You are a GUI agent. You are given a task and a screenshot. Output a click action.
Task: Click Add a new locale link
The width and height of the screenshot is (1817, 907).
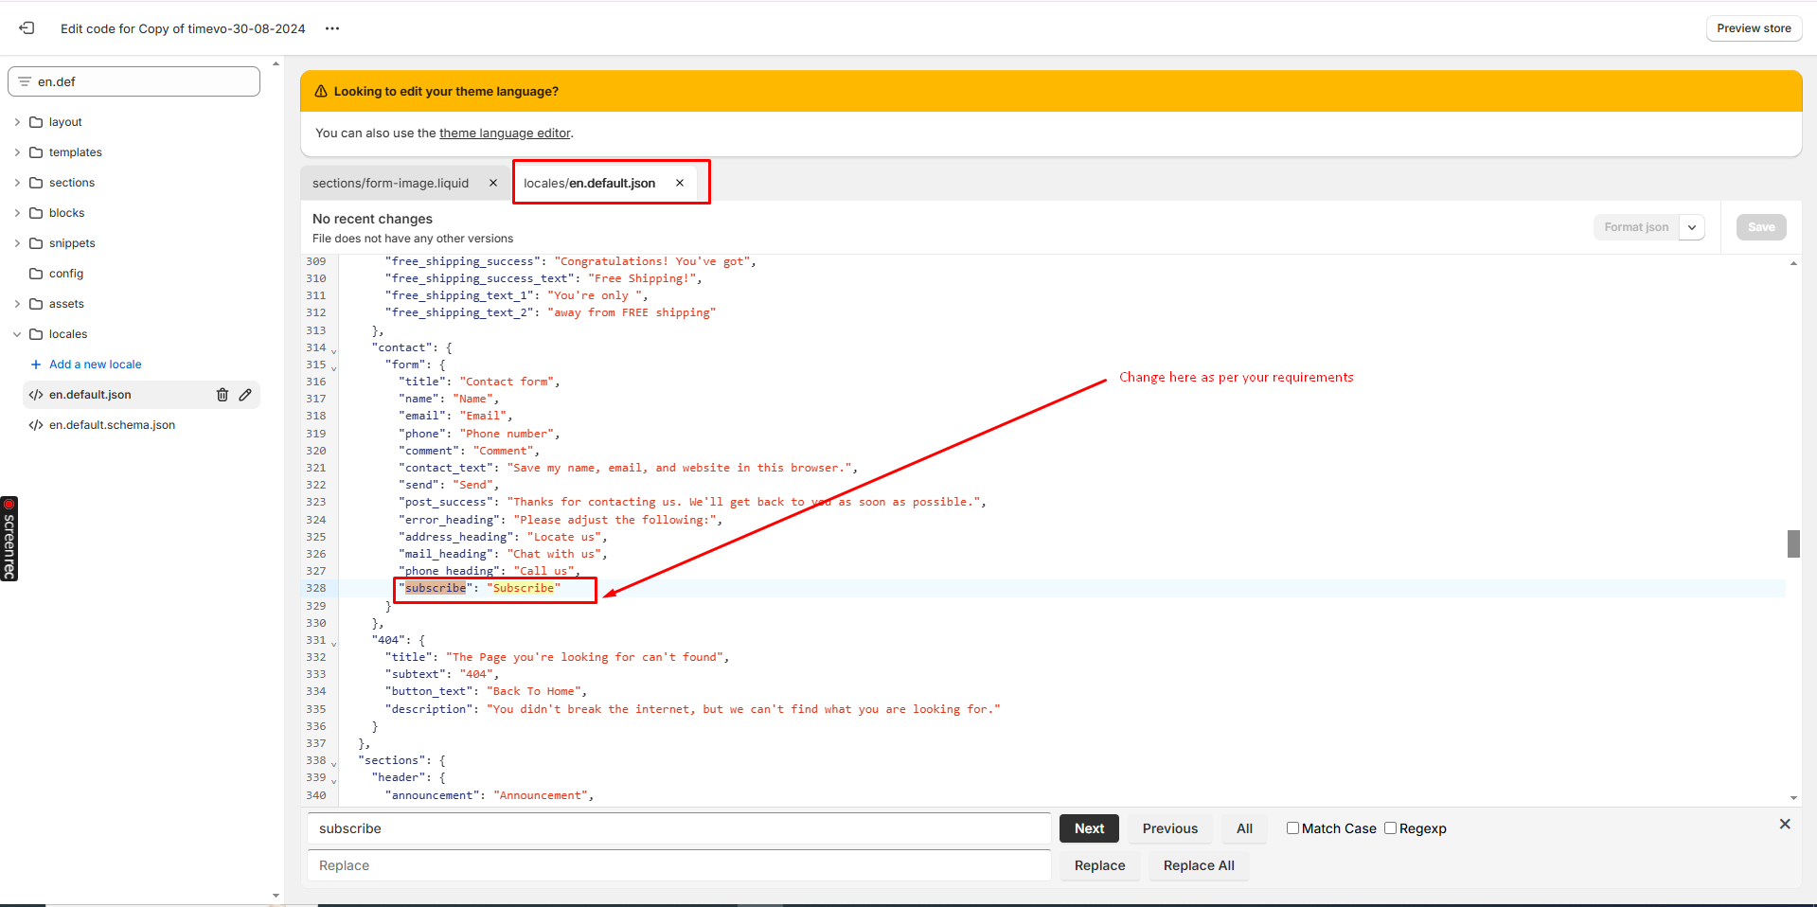point(95,365)
